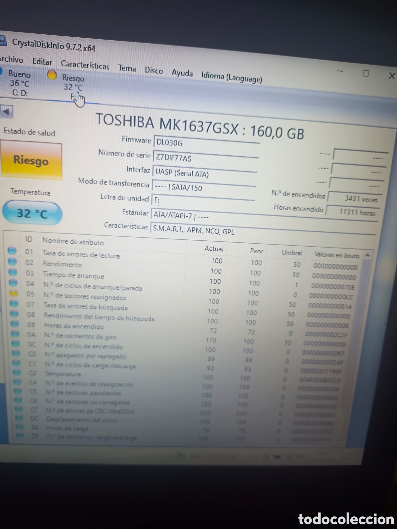Click the serial number field Z7DIF77AS
397x529 pixels.
205,158
